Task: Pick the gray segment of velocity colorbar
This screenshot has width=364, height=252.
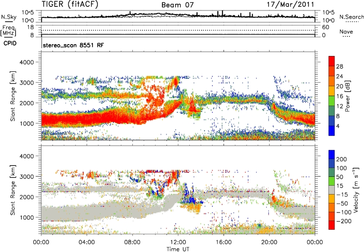Action: point(332,190)
